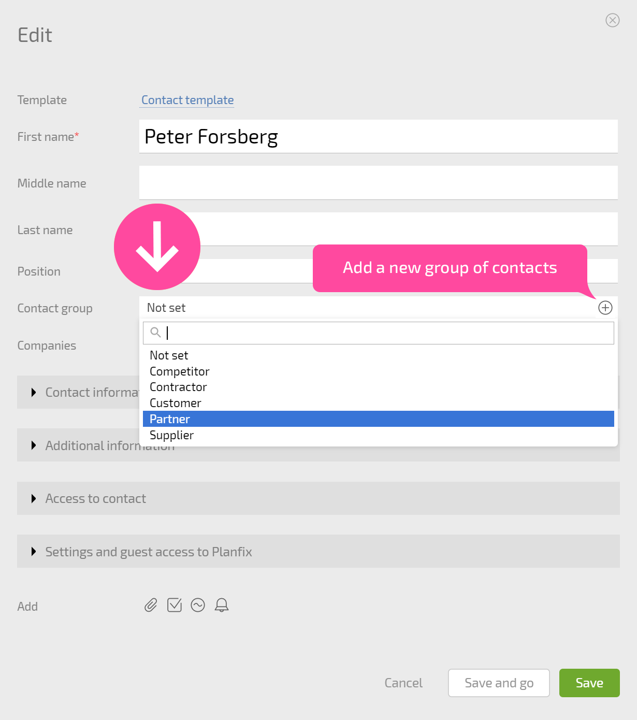The image size is (637, 720).
Task: Click the Save and go button
Action: coord(499,683)
